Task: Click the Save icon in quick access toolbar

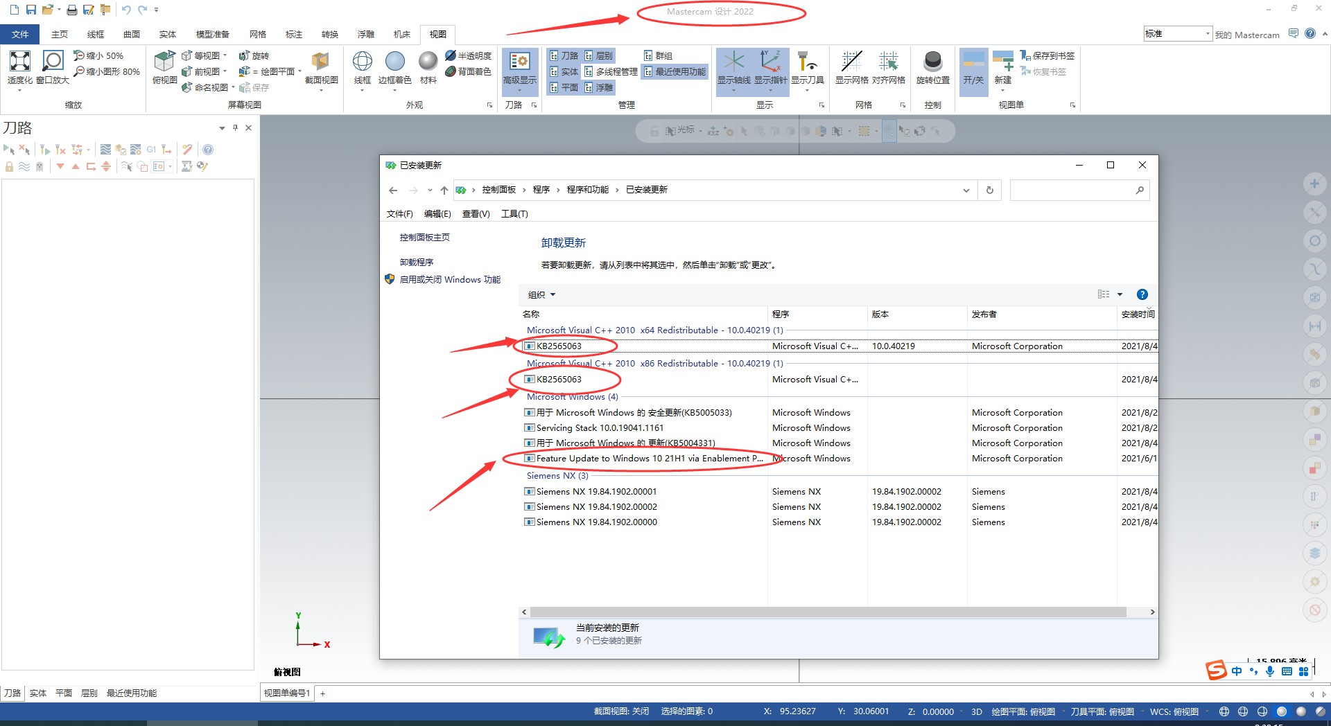Action: pos(31,10)
